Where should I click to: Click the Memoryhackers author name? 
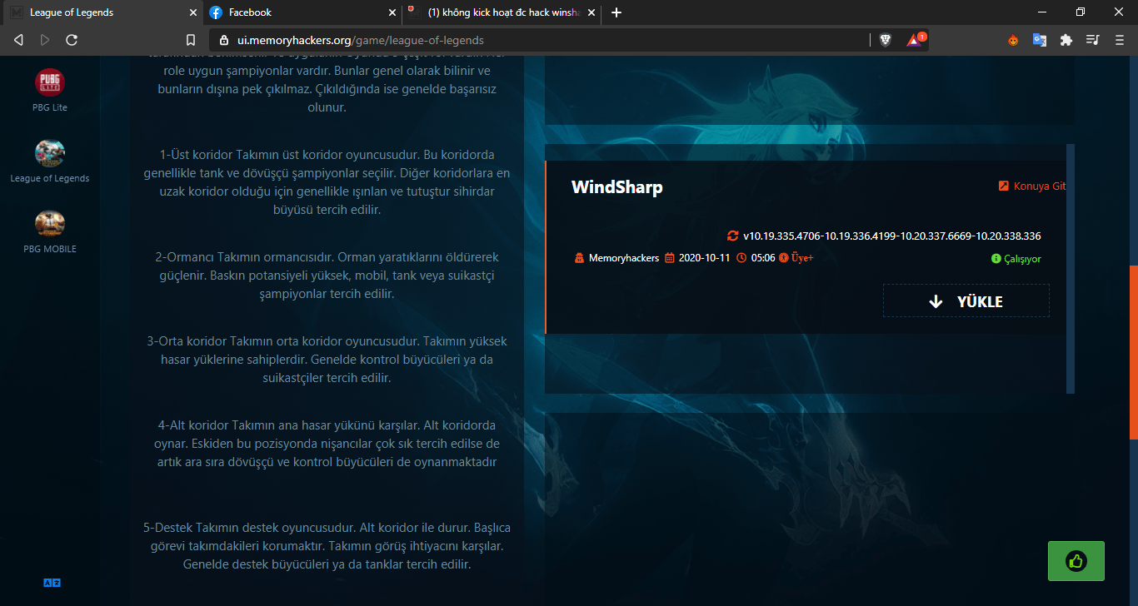624,258
